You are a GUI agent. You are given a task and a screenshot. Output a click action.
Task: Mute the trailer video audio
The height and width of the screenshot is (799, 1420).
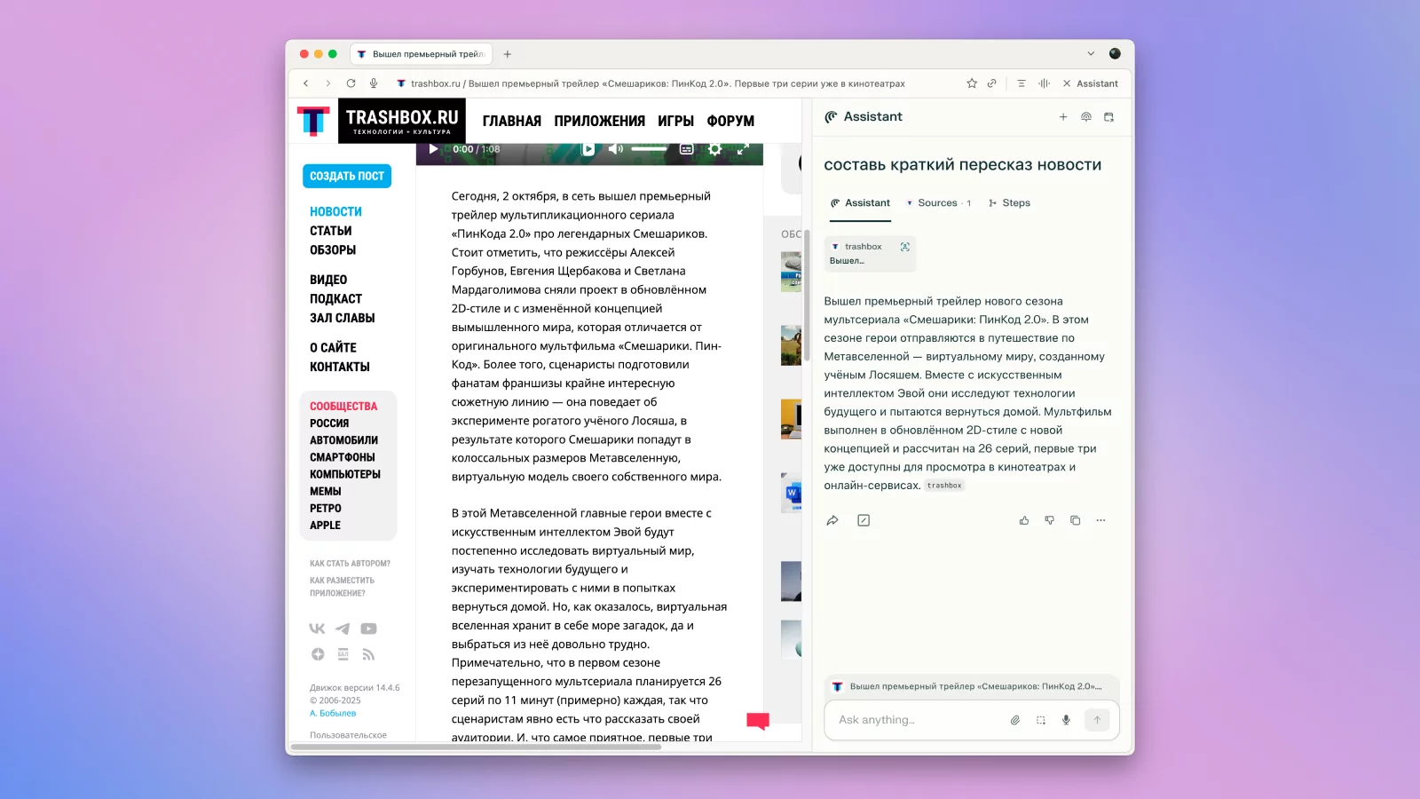[615, 149]
